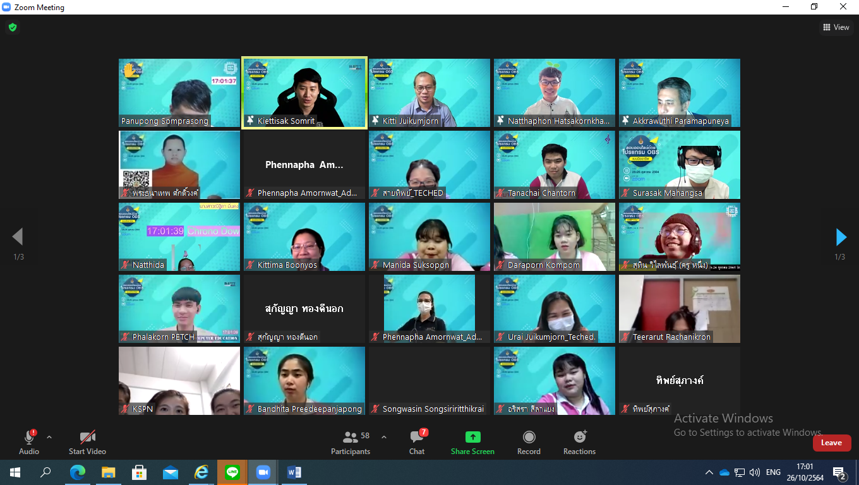
Task: Select Surasak Mahangsa's video tile
Action: point(680,165)
